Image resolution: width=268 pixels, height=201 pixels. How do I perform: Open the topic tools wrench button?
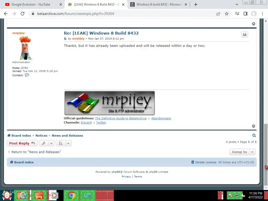click(x=47, y=143)
